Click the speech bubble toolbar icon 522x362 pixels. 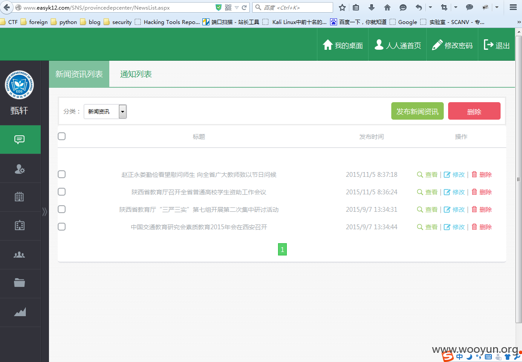pyautogui.click(x=470, y=7)
